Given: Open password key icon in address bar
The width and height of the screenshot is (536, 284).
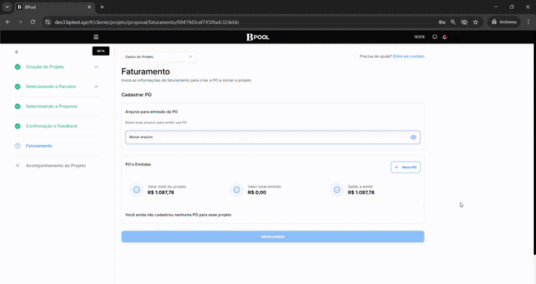Looking at the screenshot, I should point(442,22).
